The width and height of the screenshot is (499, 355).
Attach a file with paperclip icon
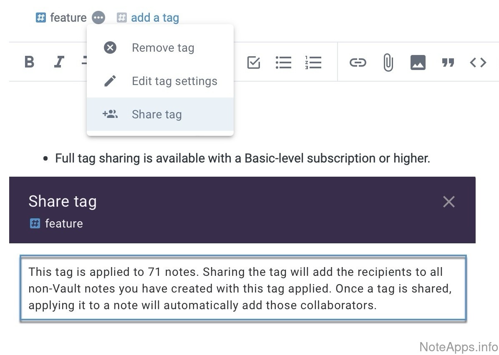388,62
